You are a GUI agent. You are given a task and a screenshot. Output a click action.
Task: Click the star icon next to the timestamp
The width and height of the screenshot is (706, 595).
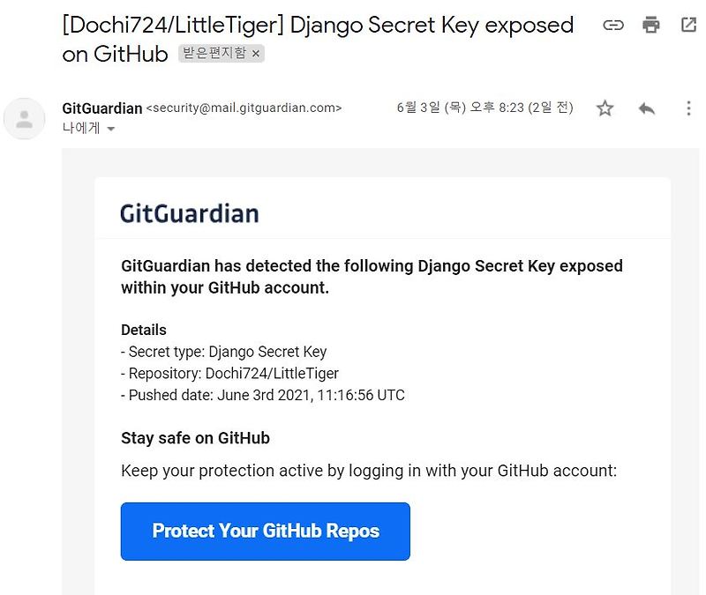605,108
